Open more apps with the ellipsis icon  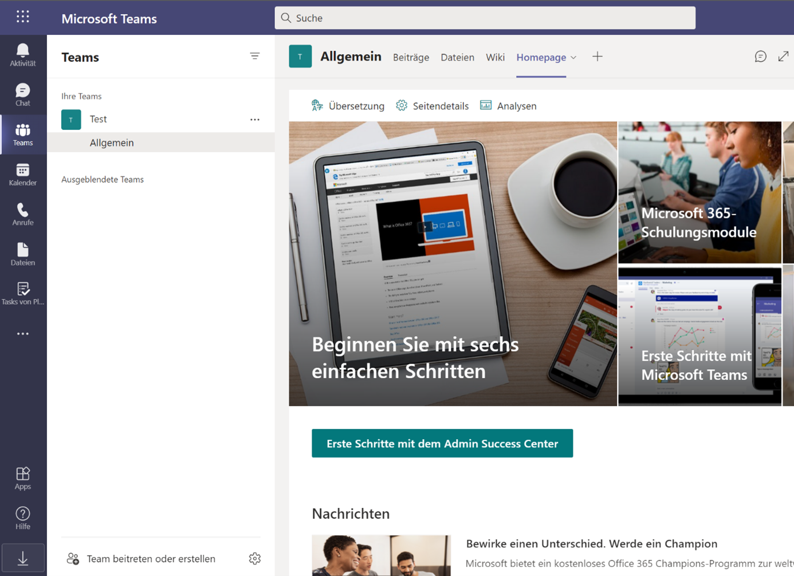pyautogui.click(x=22, y=333)
